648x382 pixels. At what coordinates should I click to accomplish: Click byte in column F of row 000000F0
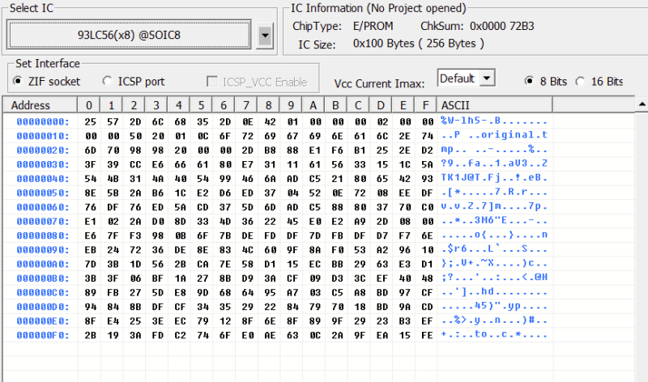[x=427, y=334]
